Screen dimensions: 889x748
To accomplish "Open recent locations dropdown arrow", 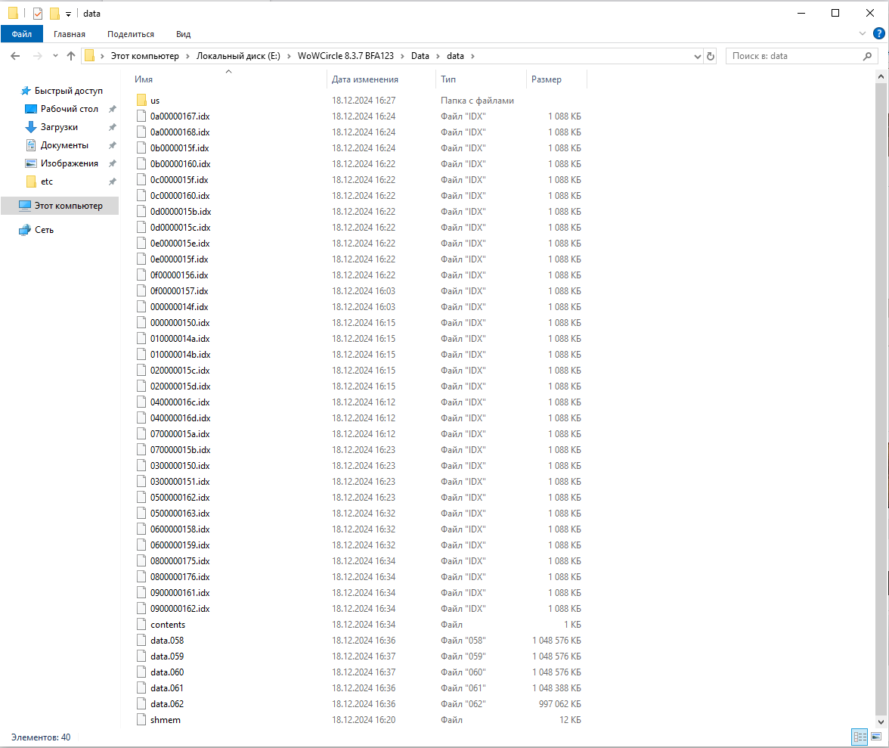I will [55, 56].
